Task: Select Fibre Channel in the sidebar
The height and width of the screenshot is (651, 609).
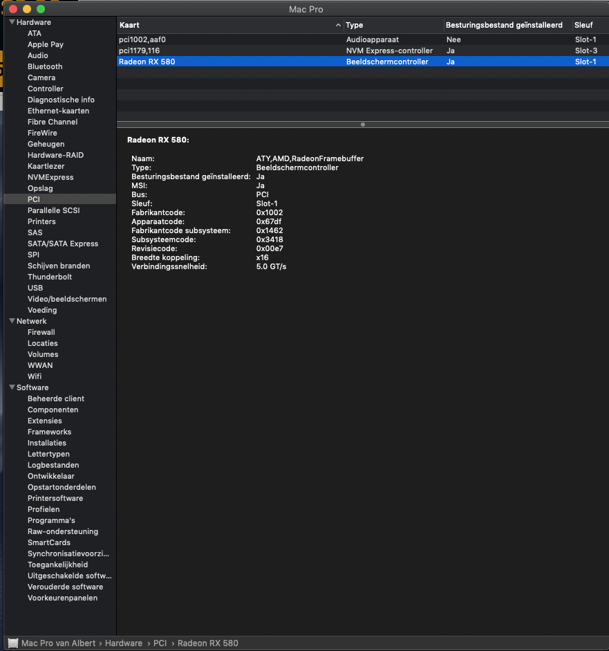Action: pos(53,122)
